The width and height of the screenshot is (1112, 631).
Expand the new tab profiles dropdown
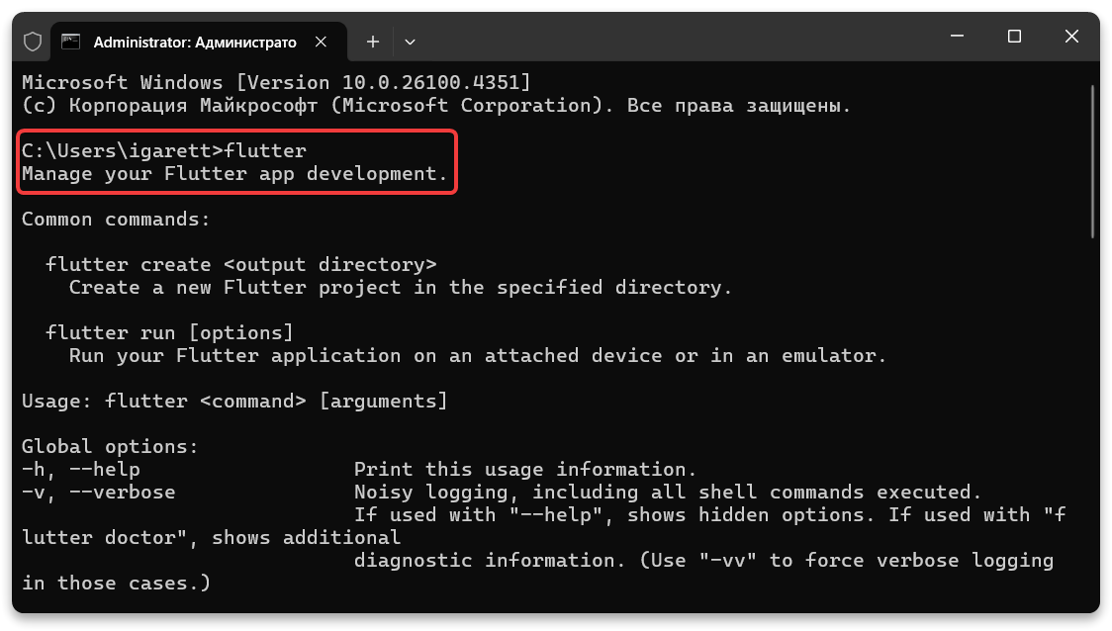410,42
